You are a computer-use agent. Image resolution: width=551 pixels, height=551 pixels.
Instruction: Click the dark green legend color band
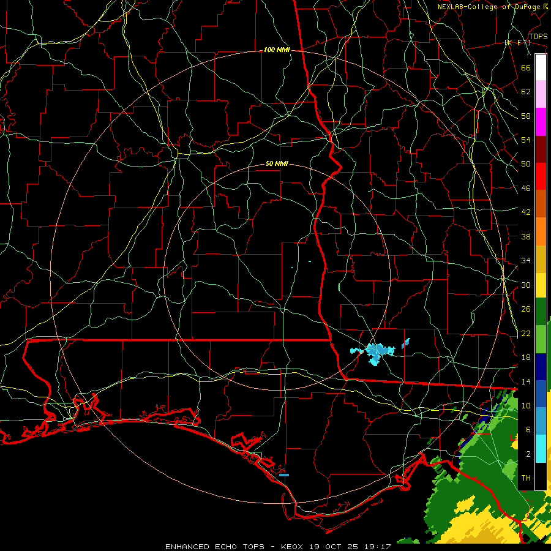click(541, 312)
